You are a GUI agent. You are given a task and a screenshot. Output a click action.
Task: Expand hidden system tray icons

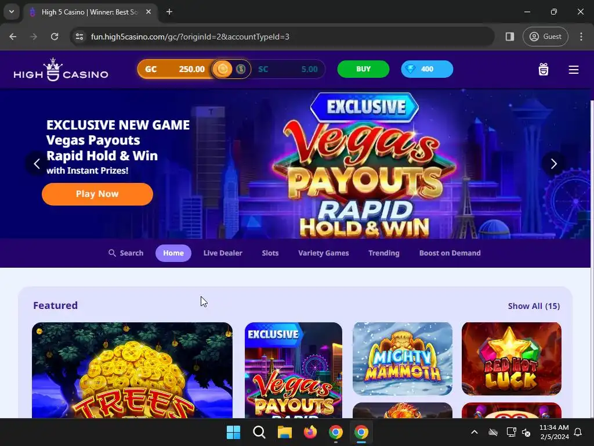pos(475,432)
